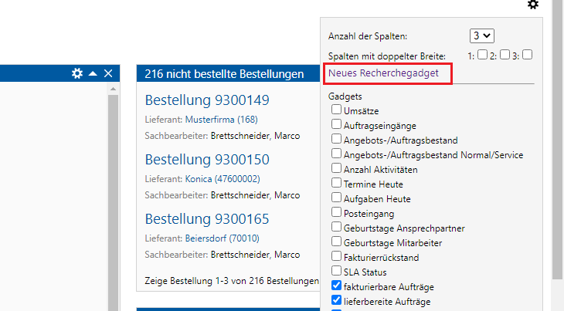Close the left panel with the X icon
Viewport: 564px width, 311px height.
[x=108, y=73]
